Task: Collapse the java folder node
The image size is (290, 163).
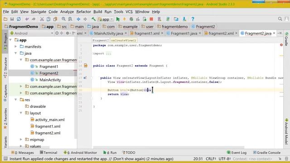Action: [16, 53]
